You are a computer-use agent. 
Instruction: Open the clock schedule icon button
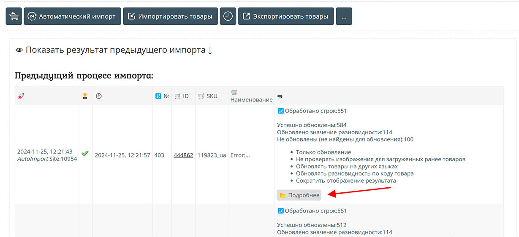coord(228,16)
